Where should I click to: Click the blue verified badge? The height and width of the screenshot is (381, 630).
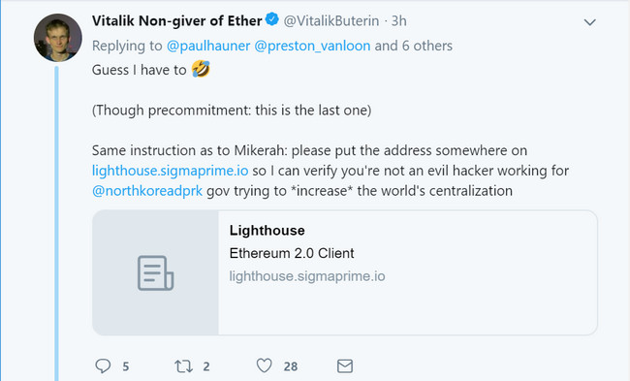pos(272,18)
